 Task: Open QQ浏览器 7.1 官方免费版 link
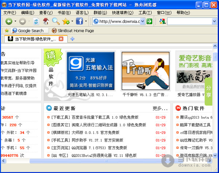click(x=99, y=148)
